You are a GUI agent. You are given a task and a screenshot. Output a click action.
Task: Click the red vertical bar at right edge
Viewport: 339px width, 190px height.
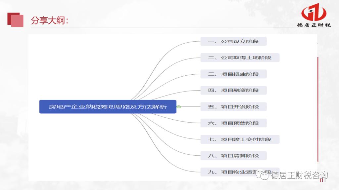318,109
